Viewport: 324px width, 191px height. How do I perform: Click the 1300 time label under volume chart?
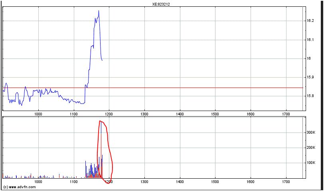tap(144, 181)
